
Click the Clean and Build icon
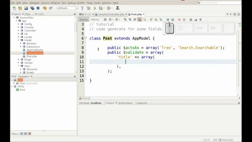pos(88,8)
